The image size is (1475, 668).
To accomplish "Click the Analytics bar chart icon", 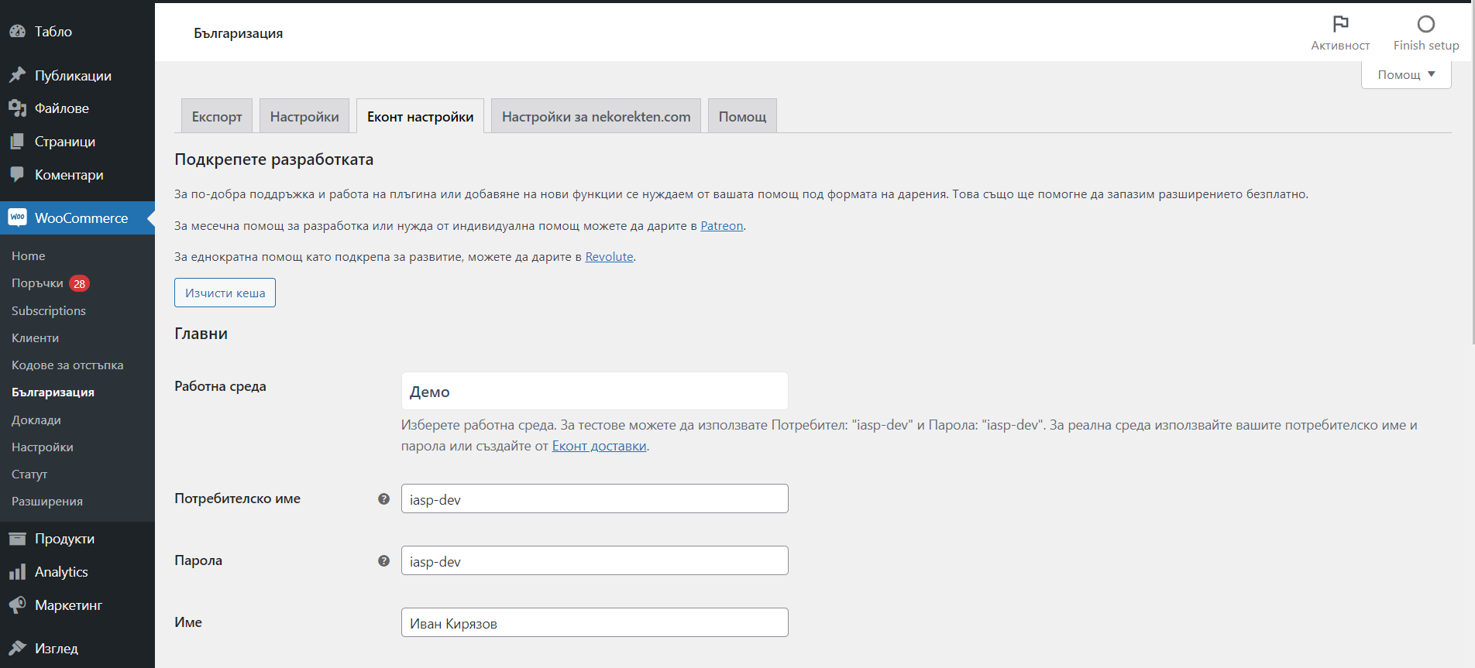I will click(x=17, y=572).
